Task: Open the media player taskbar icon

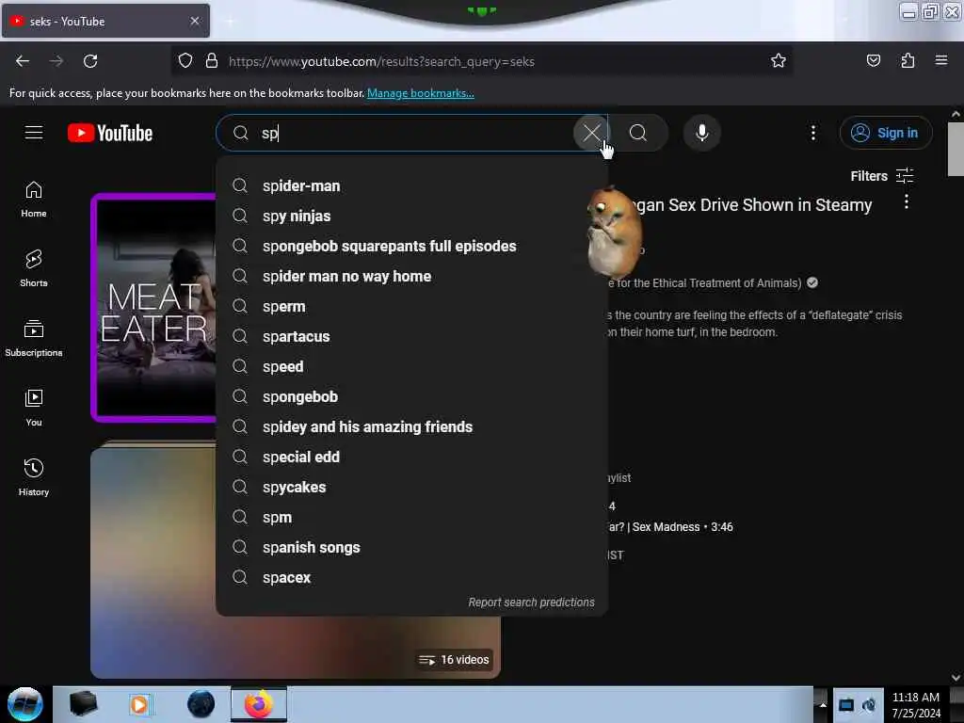Action: (139, 704)
